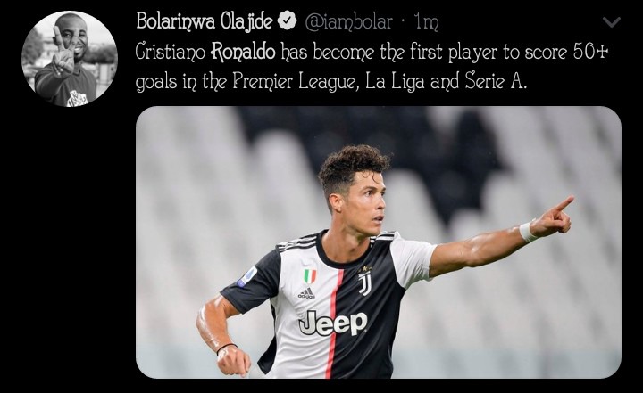Click the word Cristiano starting the tweet
The width and height of the screenshot is (643, 393).
171,52
